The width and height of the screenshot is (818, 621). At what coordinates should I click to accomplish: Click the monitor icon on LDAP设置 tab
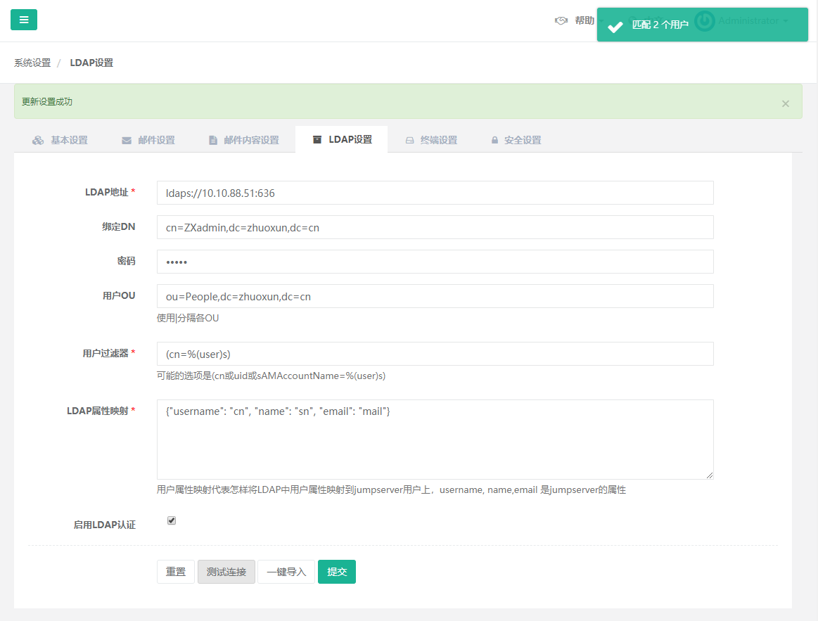tap(317, 139)
